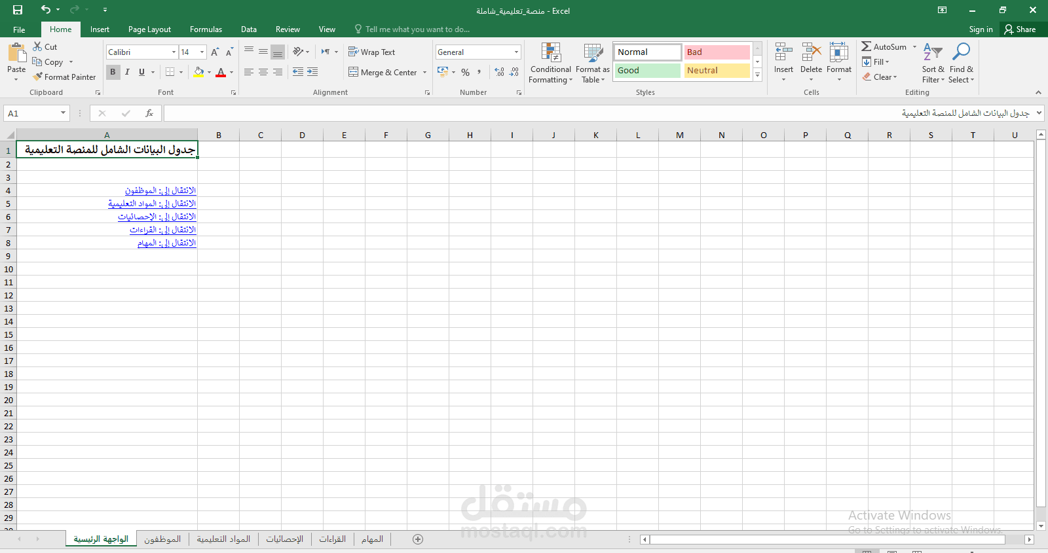Click Percent Style icon
This screenshot has width=1048, height=553.
coord(466,72)
